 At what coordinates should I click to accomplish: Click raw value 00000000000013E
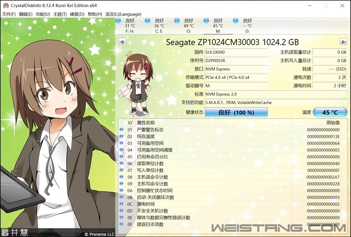click(x=323, y=136)
